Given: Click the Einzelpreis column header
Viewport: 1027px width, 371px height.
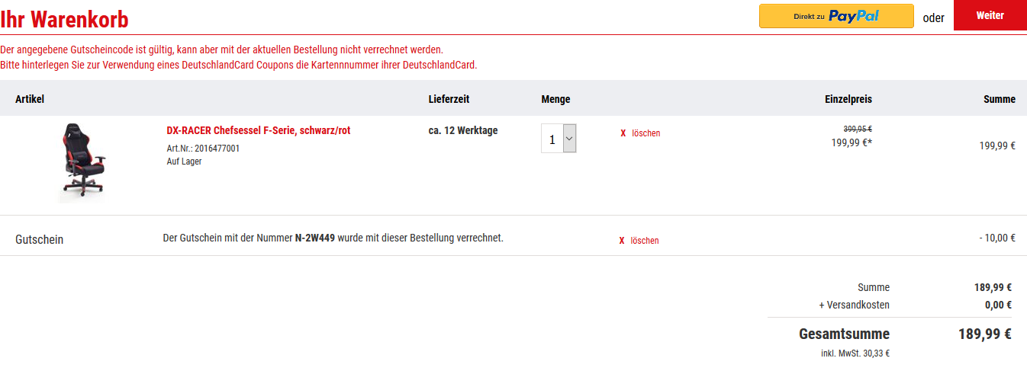Looking at the screenshot, I should [848, 99].
